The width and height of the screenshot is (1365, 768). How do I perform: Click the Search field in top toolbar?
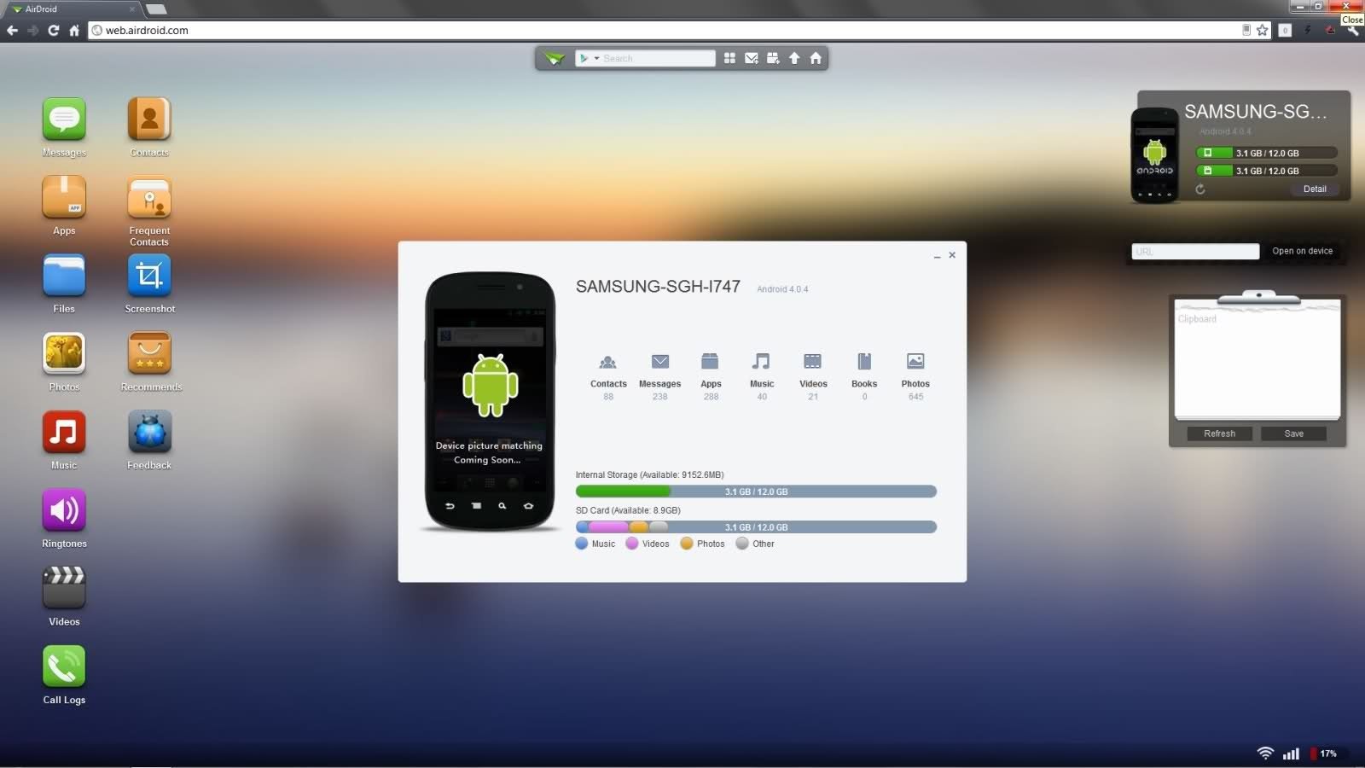(657, 58)
